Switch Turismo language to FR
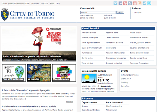 140,13
